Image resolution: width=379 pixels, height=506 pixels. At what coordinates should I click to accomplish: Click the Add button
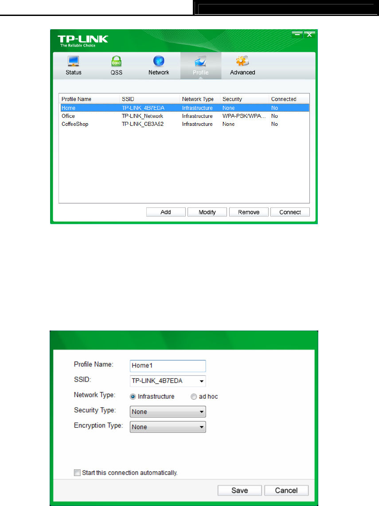pos(166,212)
